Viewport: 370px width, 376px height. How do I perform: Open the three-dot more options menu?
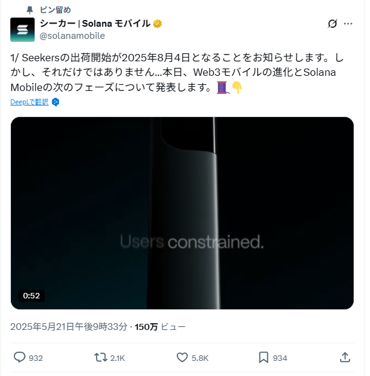tap(348, 24)
